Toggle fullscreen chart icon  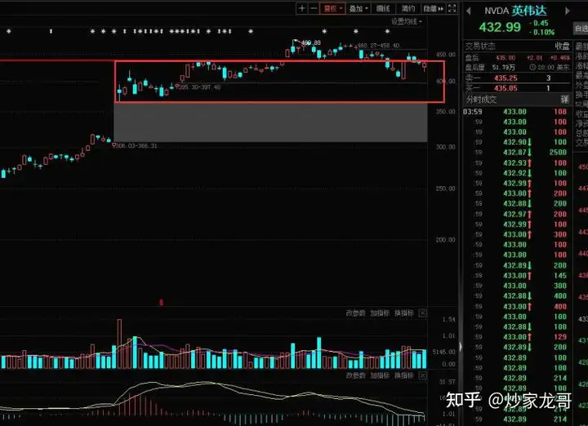[x=452, y=8]
